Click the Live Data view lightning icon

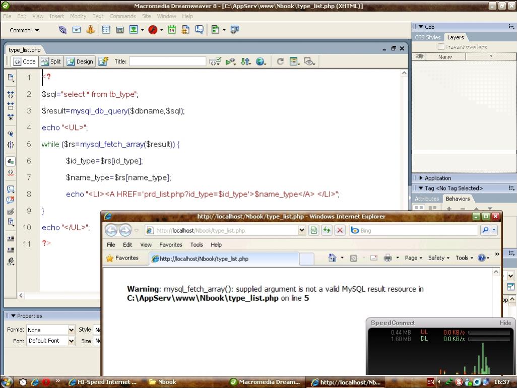(x=103, y=61)
